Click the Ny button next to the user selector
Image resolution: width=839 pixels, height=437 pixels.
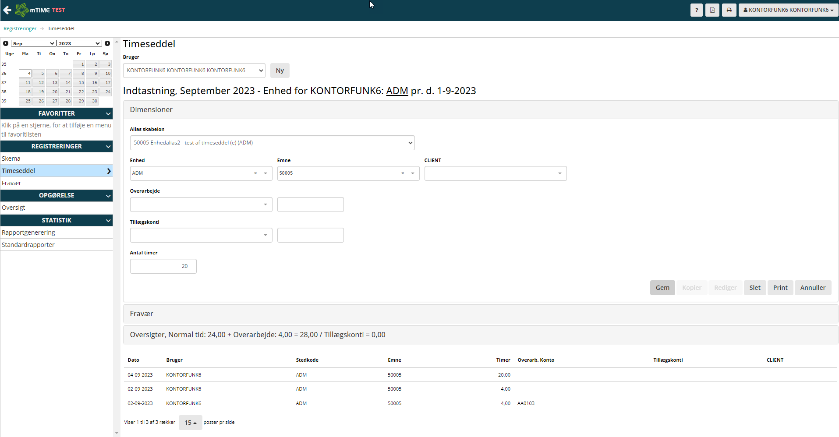(280, 70)
